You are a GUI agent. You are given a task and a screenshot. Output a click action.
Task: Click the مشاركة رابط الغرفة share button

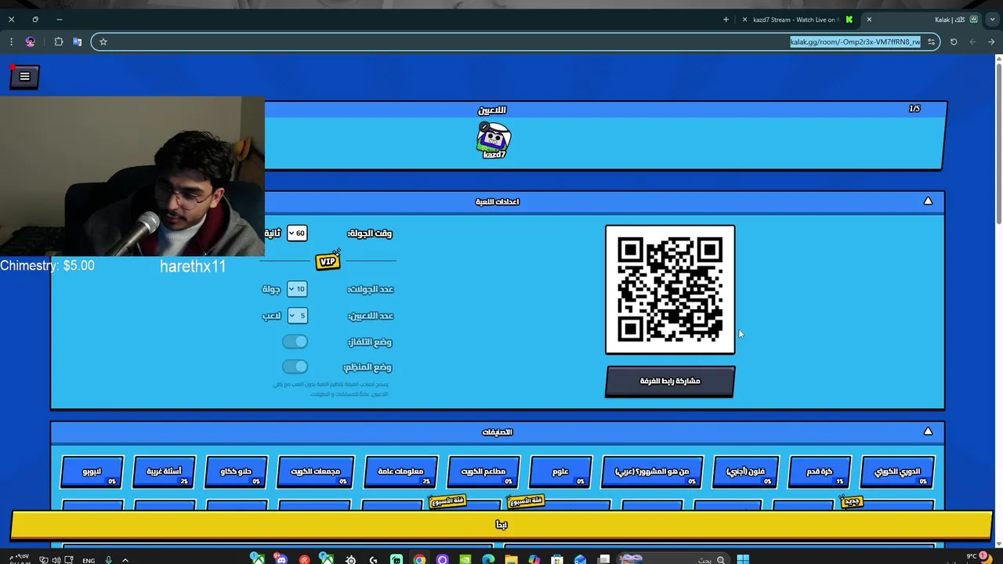(670, 381)
